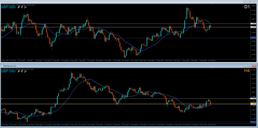The height and width of the screenshot is (128, 258).
Task: Click the 10 Feb 00:00 label on H4 axis
Action: tap(135, 125)
